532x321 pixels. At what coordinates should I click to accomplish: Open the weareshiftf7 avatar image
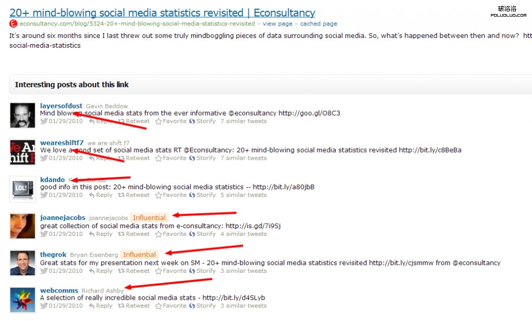click(22, 152)
